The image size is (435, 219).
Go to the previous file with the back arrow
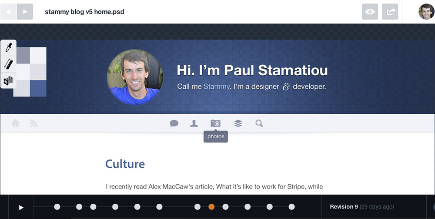8,12
